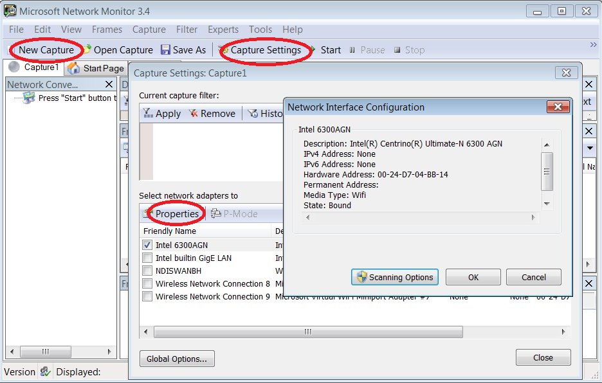
Task: Check Wireless Network Connection 9 checkbox
Action: coord(147,297)
